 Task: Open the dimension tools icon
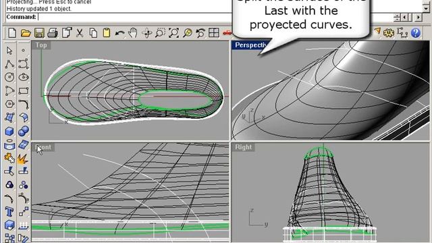(402, 33)
